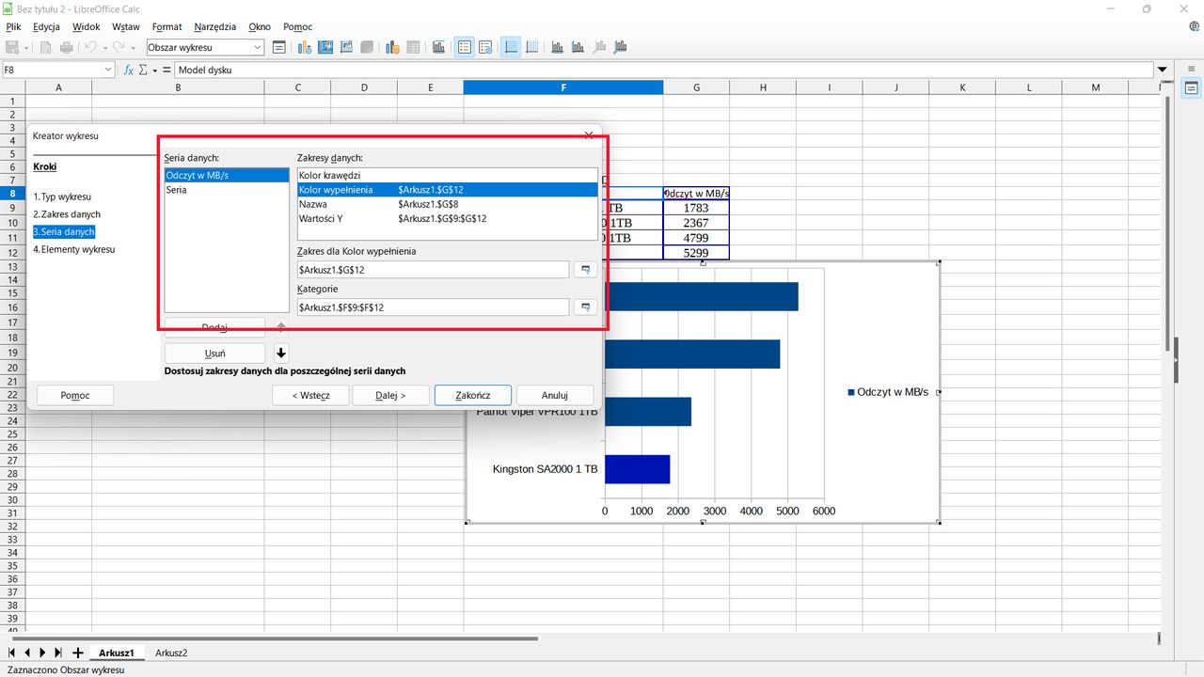Click the Print icon in toolbar
1204x677 pixels.
click(x=66, y=47)
